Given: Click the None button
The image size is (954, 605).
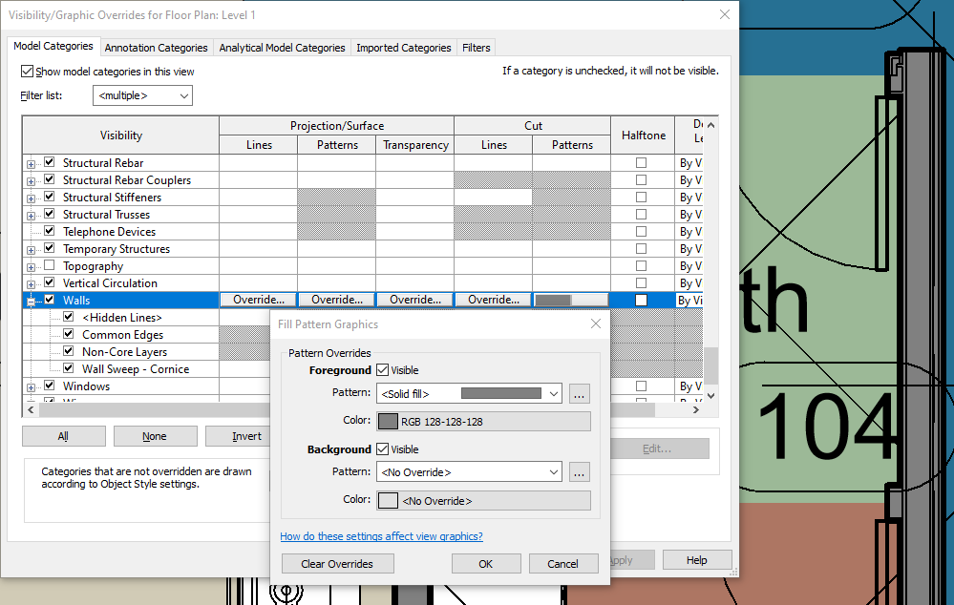Looking at the screenshot, I should pyautogui.click(x=155, y=436).
